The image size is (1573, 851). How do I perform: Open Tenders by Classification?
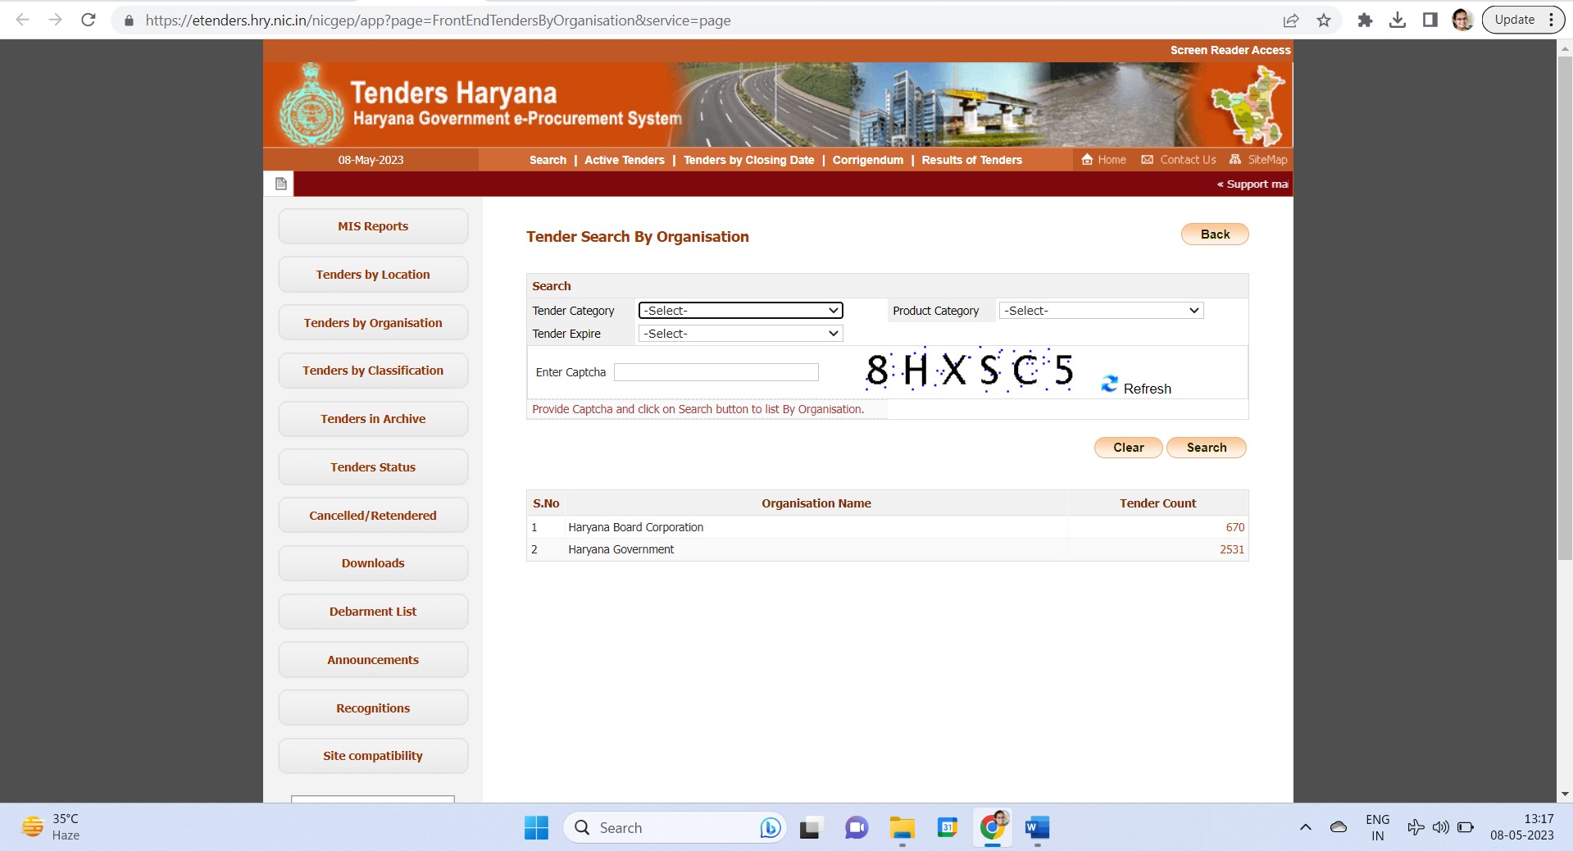coord(373,371)
